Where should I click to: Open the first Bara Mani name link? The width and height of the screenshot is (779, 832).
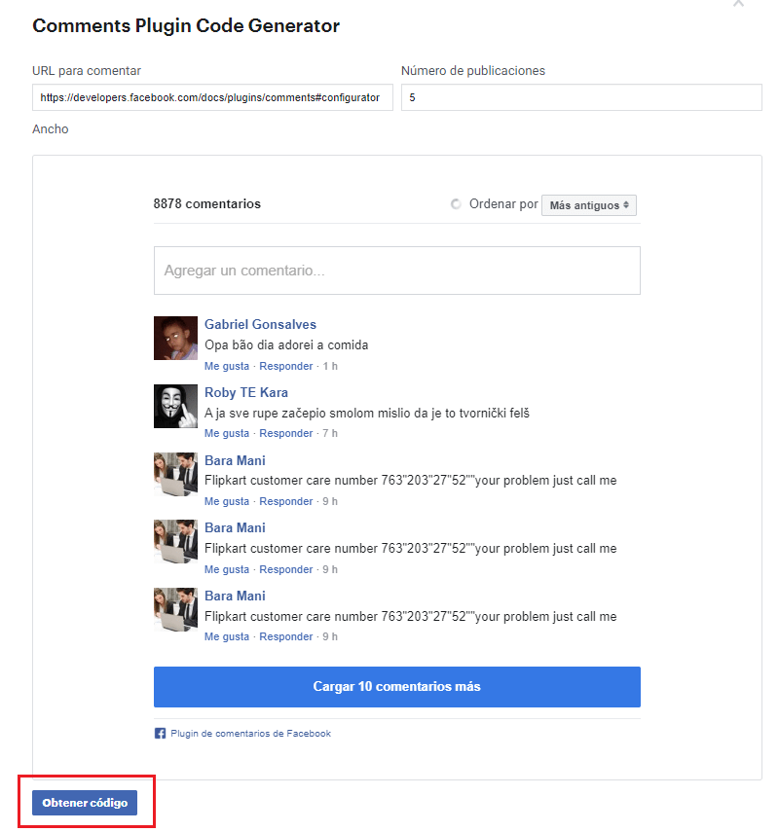[x=235, y=460]
